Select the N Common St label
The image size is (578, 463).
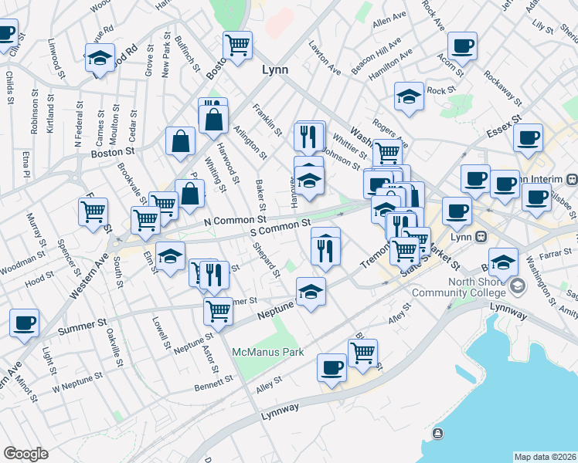click(235, 221)
